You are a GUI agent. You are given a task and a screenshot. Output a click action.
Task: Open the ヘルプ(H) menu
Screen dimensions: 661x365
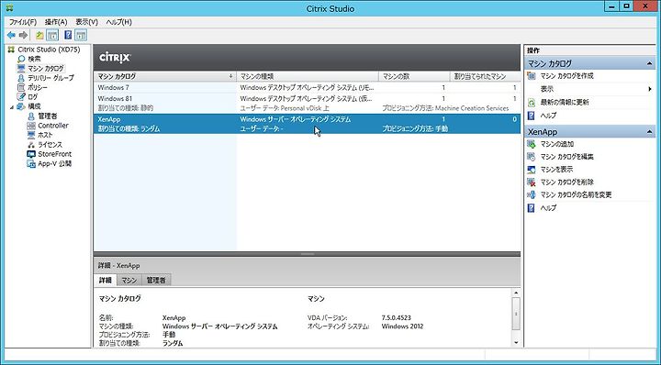point(118,22)
